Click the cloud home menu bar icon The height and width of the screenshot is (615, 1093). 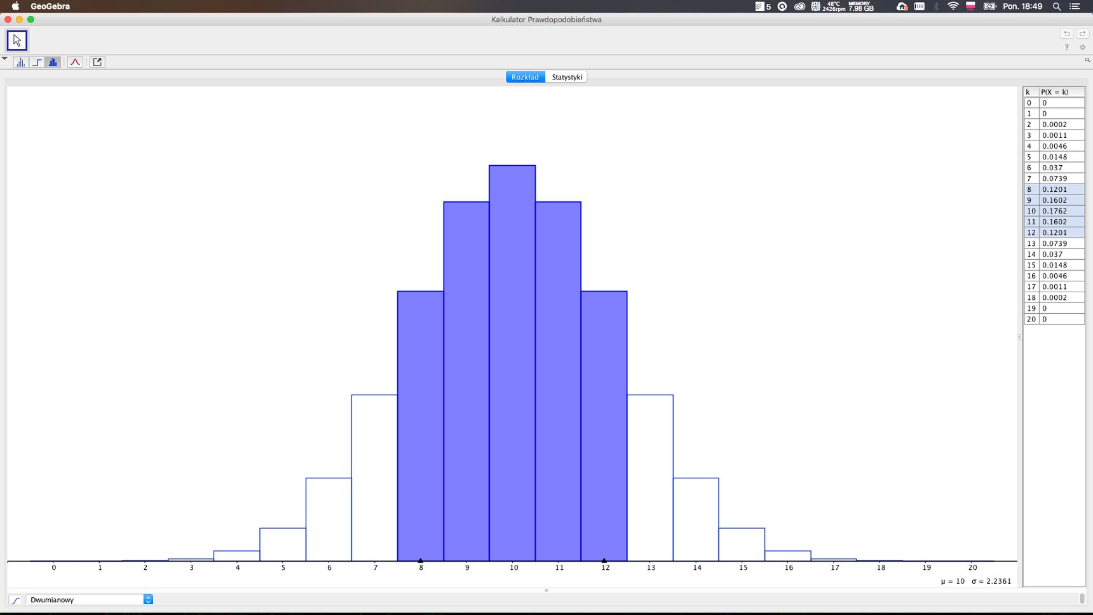pos(902,6)
